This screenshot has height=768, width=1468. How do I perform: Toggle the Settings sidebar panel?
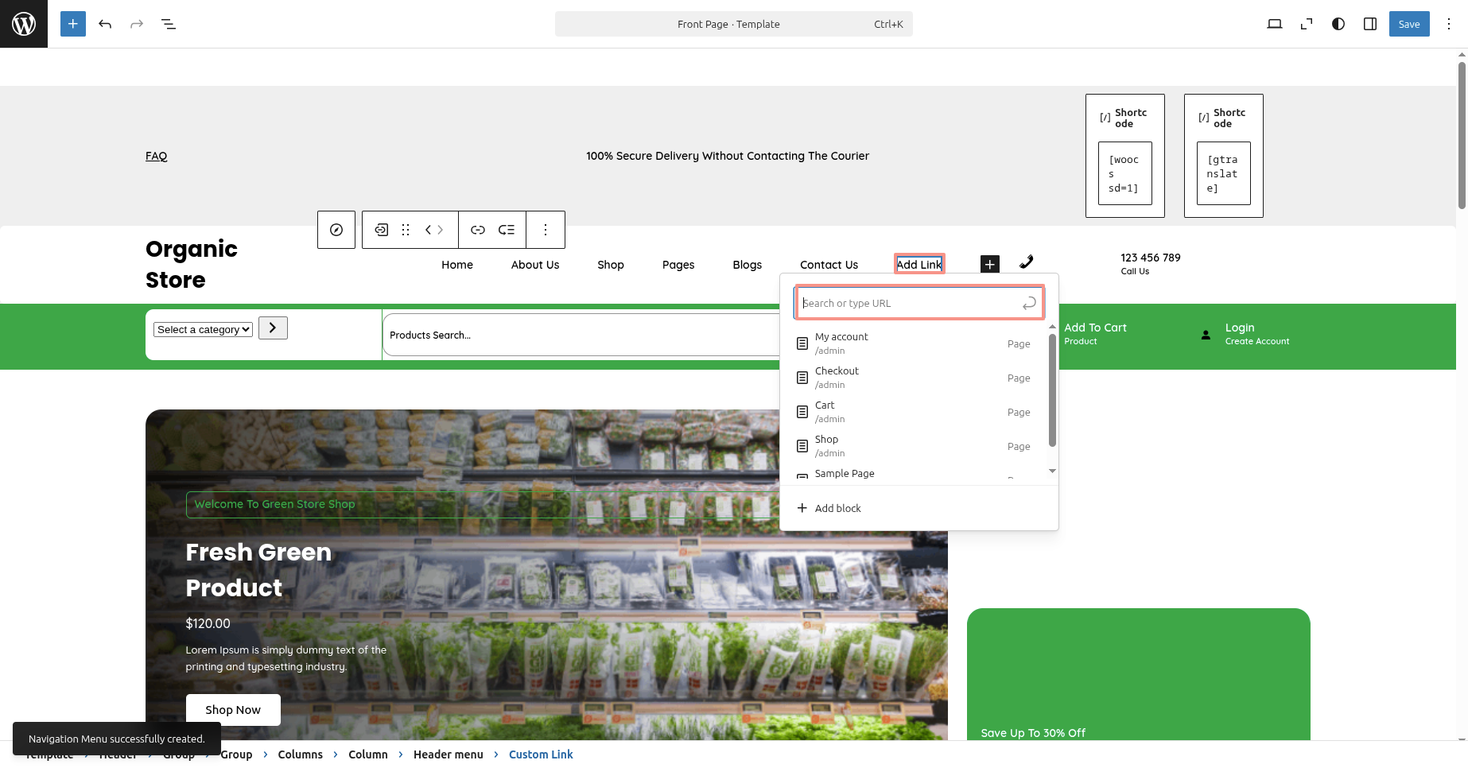pos(1370,24)
